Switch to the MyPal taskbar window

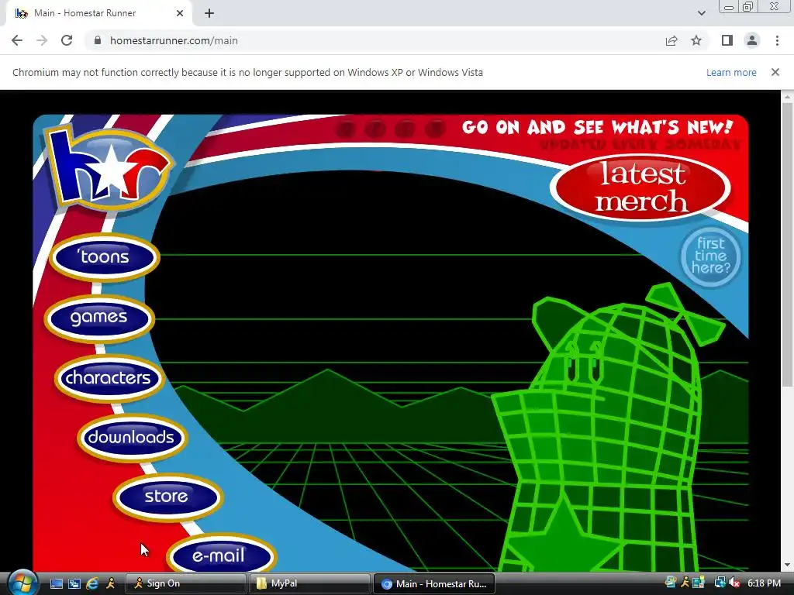310,583
